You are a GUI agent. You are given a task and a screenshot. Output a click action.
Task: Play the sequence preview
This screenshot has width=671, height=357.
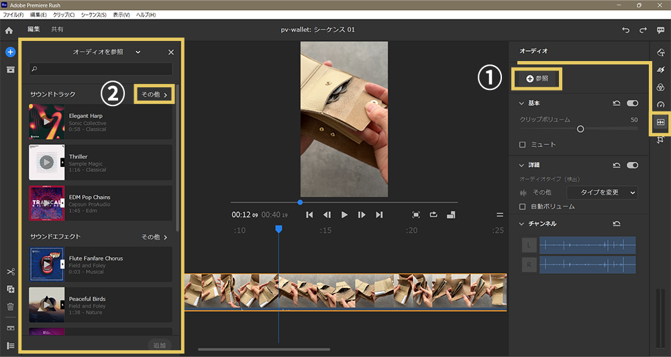tap(344, 215)
